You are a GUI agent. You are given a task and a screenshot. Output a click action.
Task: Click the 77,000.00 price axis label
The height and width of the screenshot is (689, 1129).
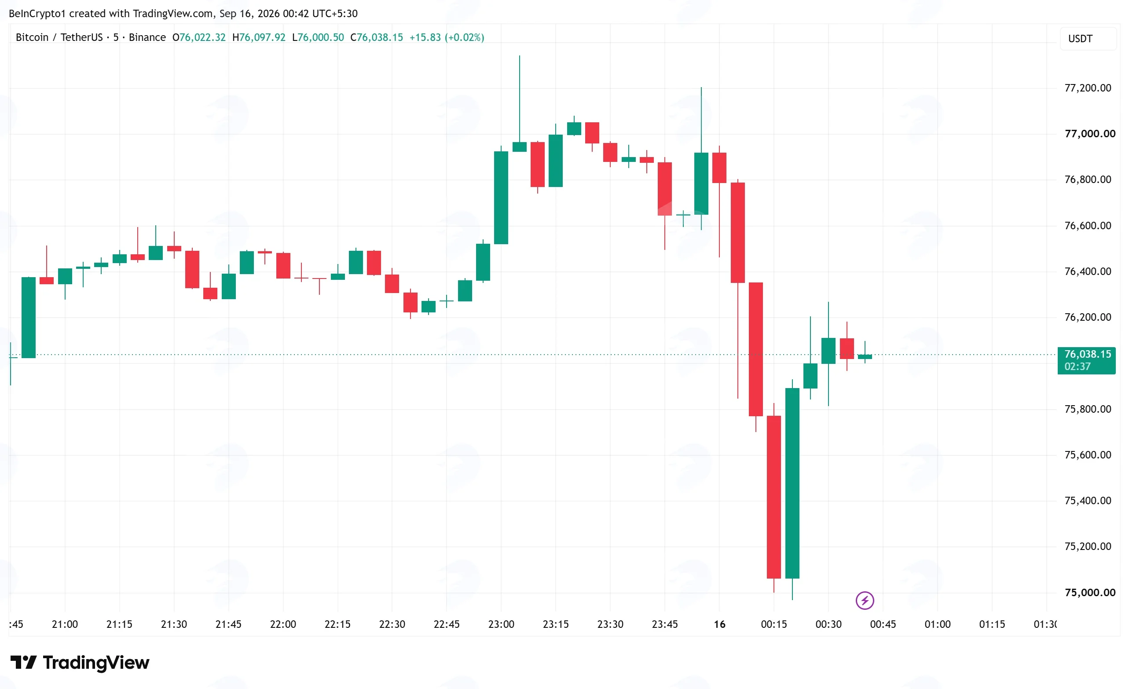point(1089,134)
